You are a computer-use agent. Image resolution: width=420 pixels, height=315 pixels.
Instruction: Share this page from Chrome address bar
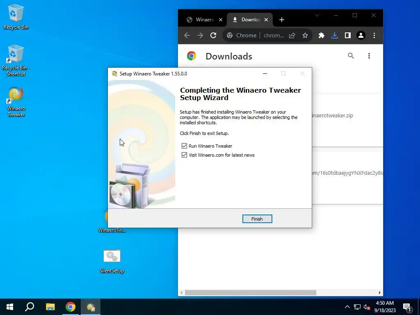[292, 35]
